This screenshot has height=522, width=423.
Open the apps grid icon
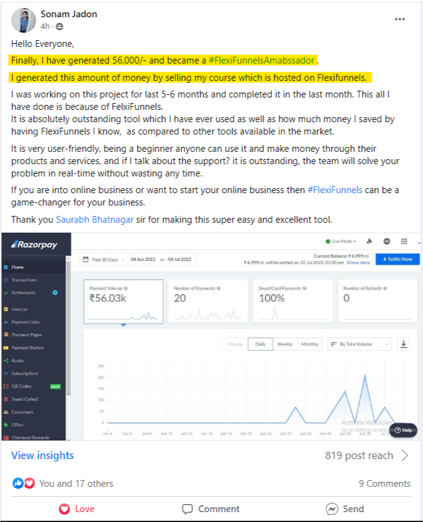[x=404, y=241]
